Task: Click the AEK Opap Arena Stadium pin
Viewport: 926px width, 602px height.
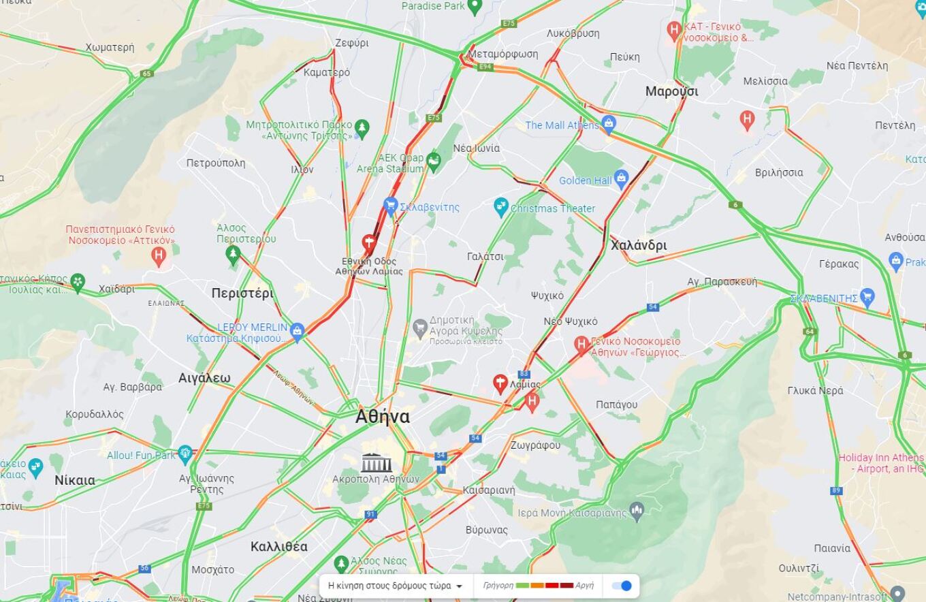Action: 433,162
